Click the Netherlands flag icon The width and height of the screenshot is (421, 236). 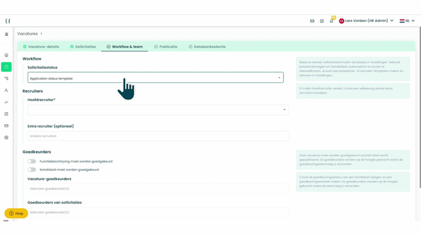pyautogui.click(x=402, y=21)
